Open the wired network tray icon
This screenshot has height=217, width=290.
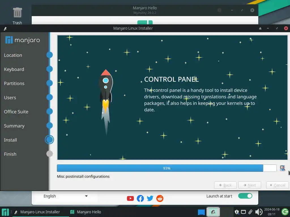pyautogui.click(x=243, y=212)
